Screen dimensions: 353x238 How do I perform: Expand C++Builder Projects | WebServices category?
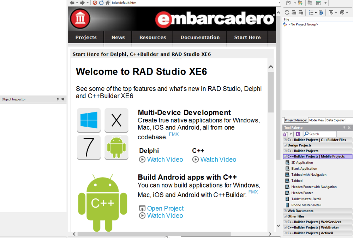(x=285, y=222)
